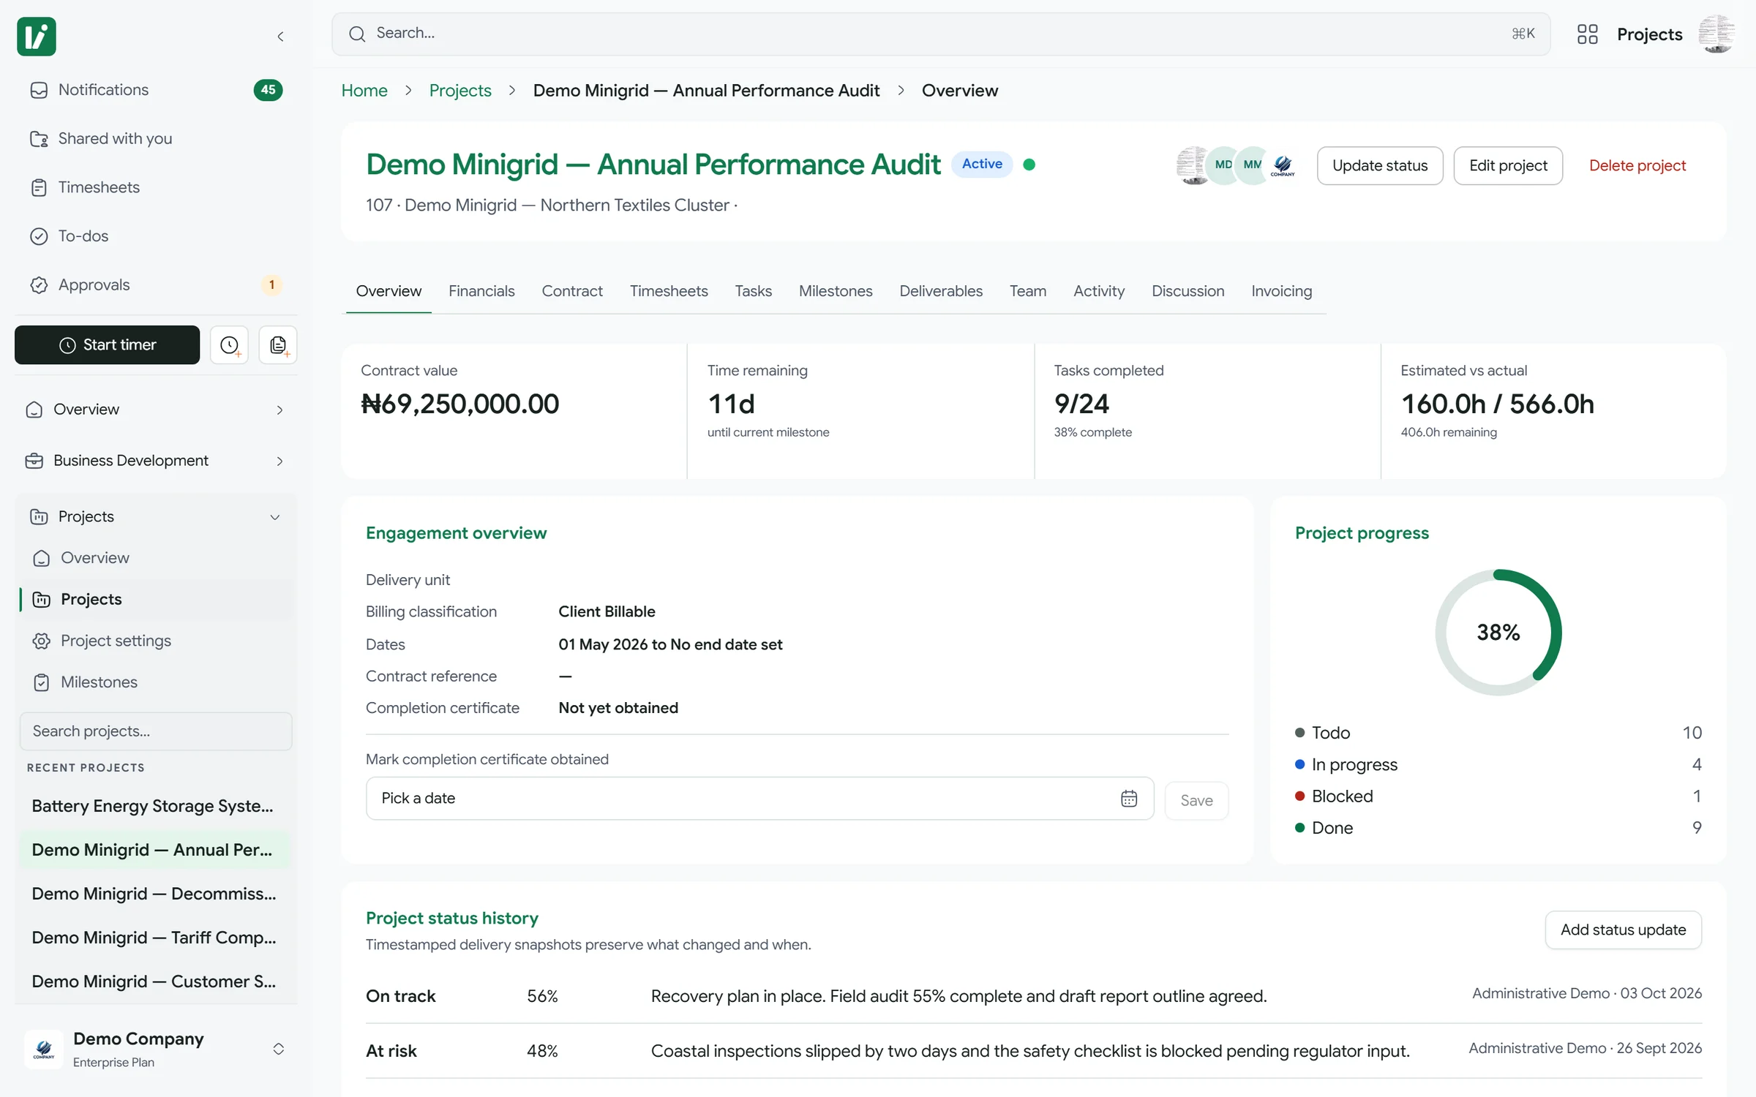The width and height of the screenshot is (1756, 1097).
Task: Click Edit project button
Action: (x=1508, y=165)
